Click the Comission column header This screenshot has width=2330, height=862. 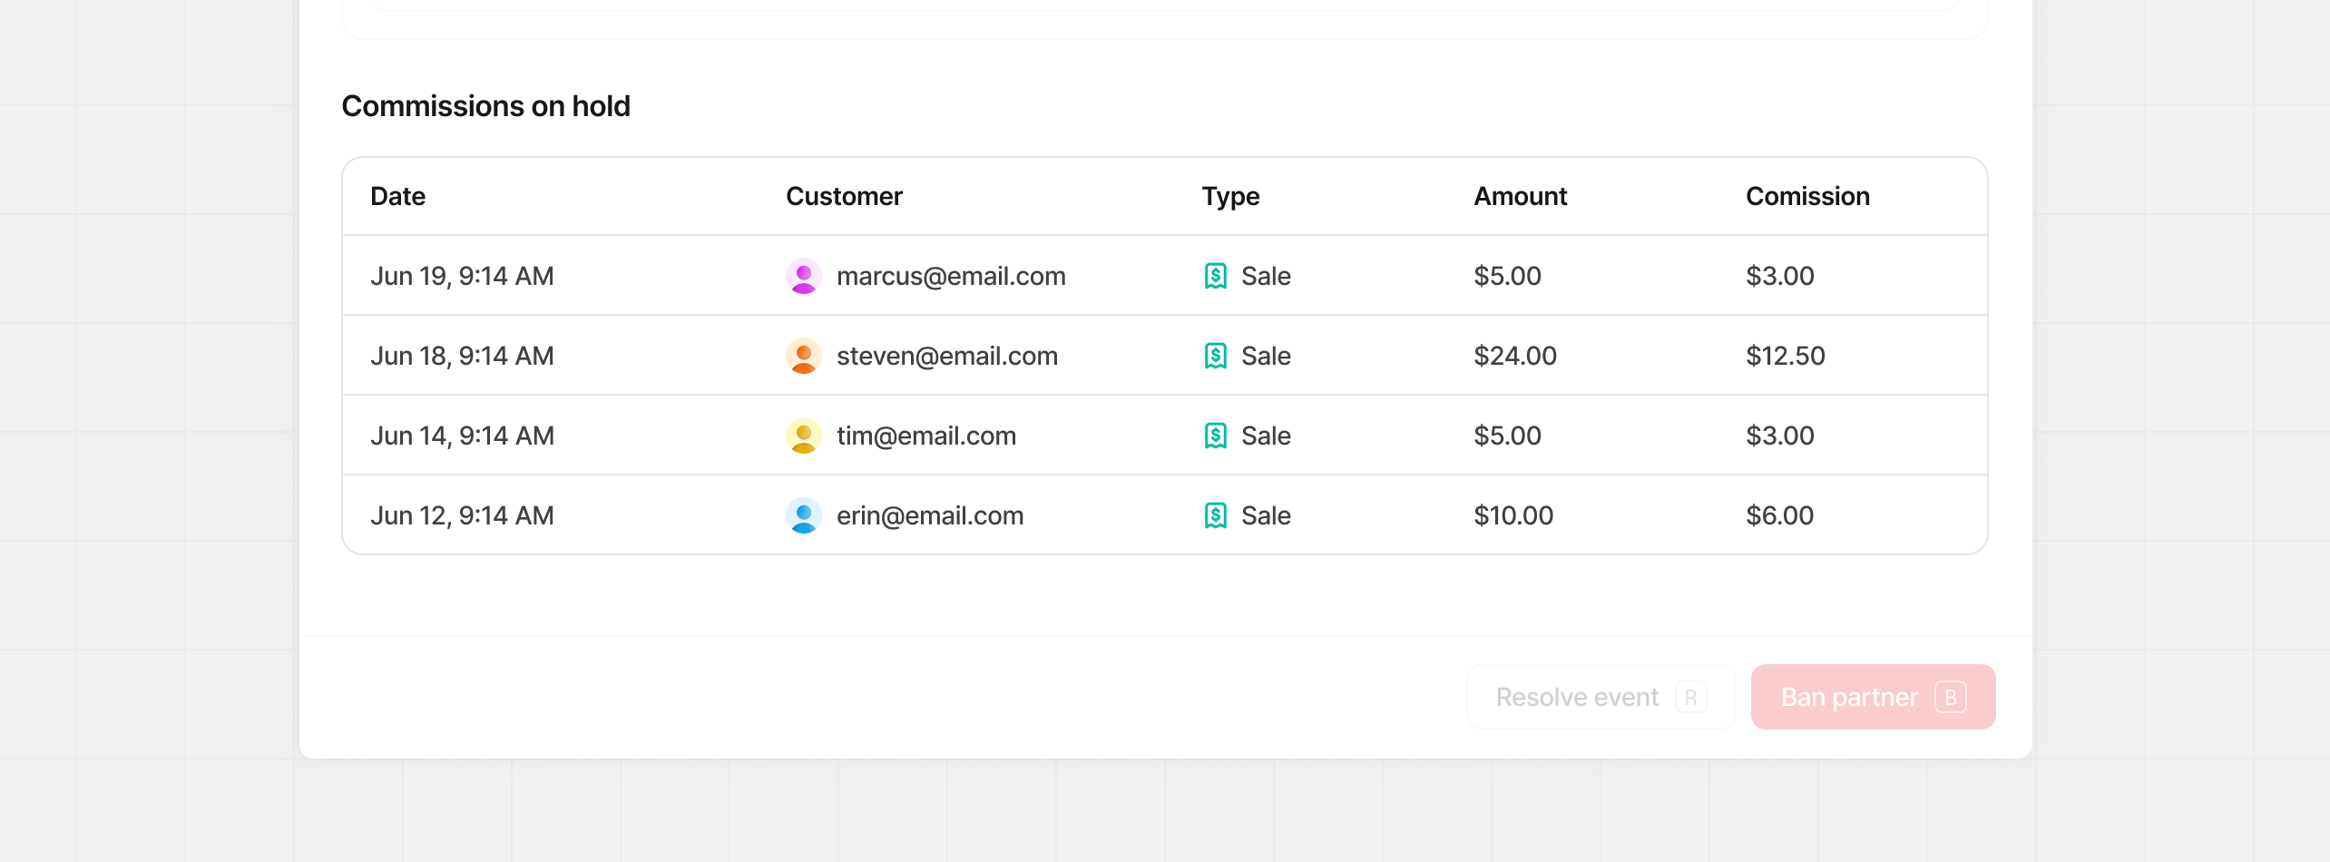pos(1807,196)
